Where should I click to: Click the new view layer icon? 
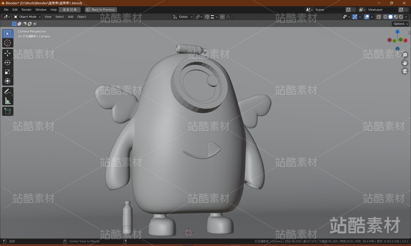[401, 10]
